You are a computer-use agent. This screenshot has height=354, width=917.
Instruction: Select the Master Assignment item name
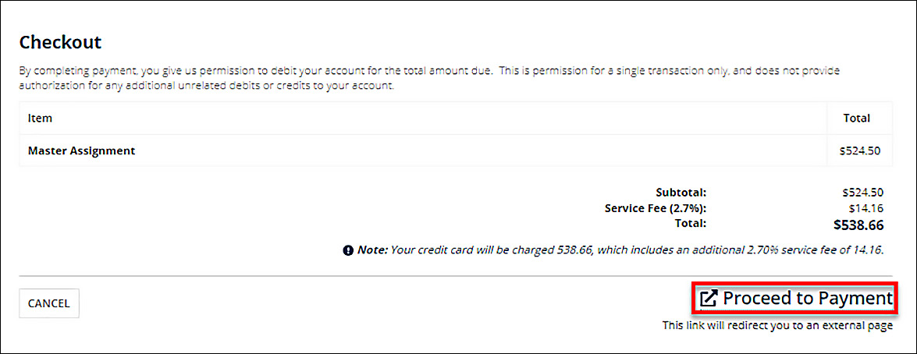(81, 150)
